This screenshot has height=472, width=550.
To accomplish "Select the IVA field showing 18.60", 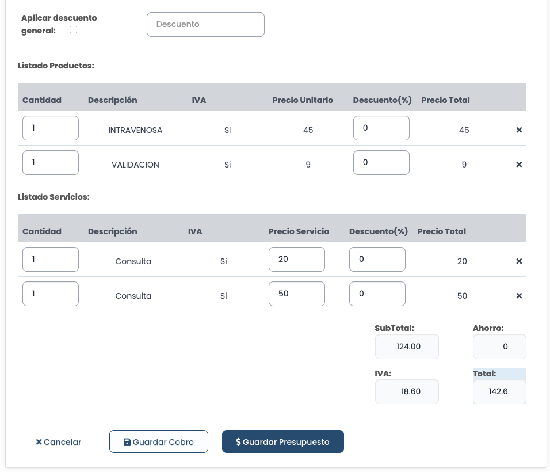I will click(407, 391).
